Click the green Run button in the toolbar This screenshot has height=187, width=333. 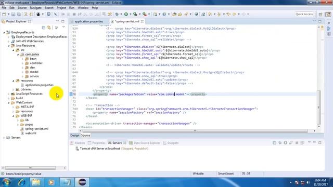[126, 14]
